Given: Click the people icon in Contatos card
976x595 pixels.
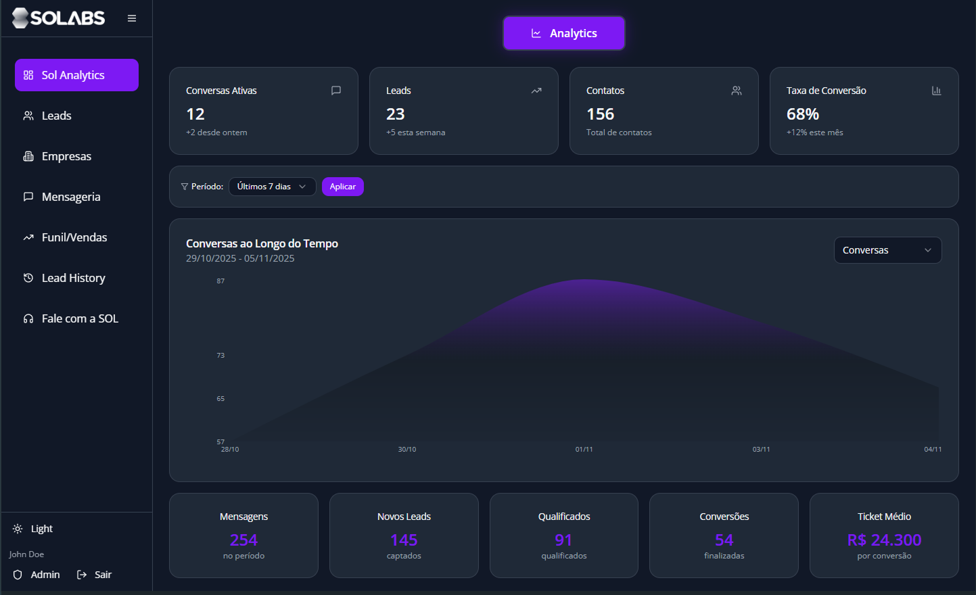Looking at the screenshot, I should pos(737,91).
